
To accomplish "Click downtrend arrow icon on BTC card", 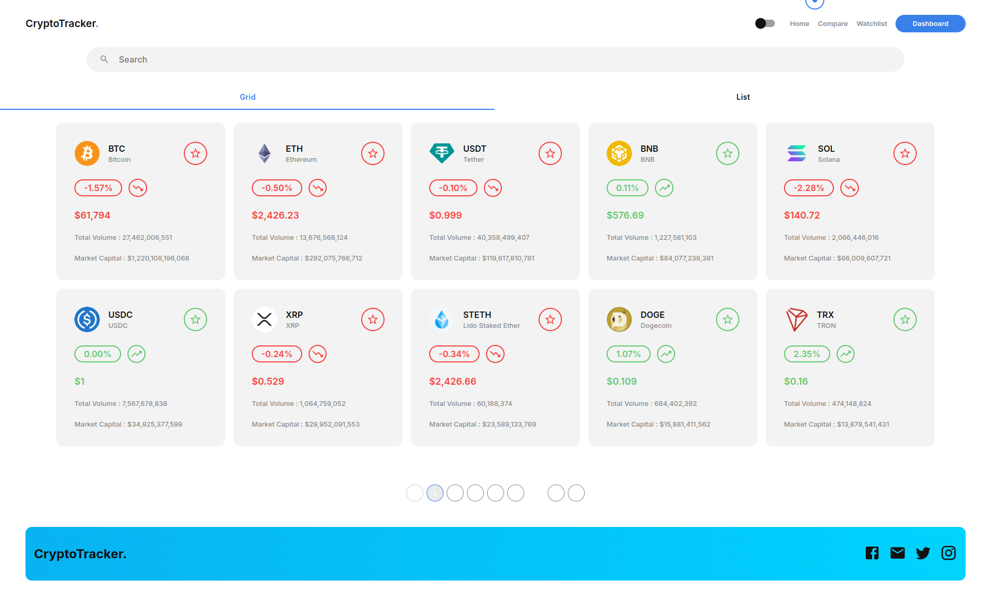I will pyautogui.click(x=138, y=188).
